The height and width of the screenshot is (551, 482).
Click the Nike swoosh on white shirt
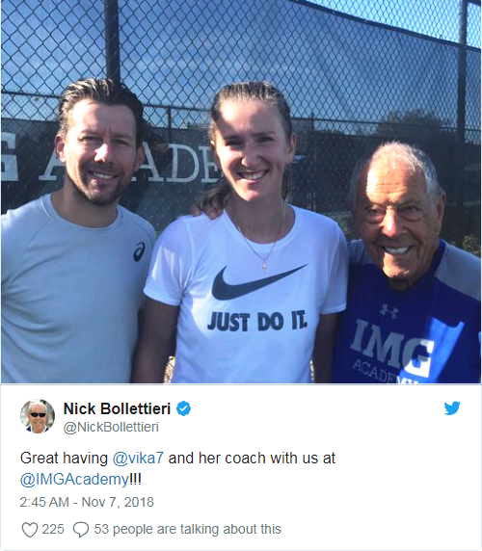click(x=258, y=282)
